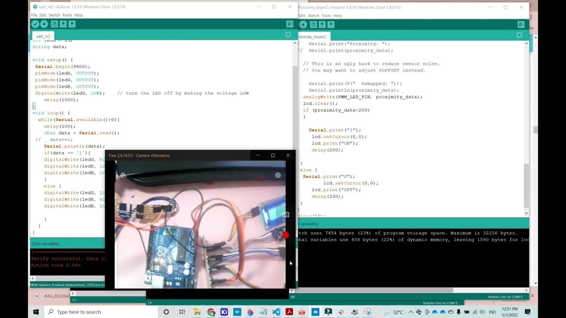Viewport: 566px width, 318px height.
Task: Open Snipping Tool icon on taskbar
Action: (367, 312)
